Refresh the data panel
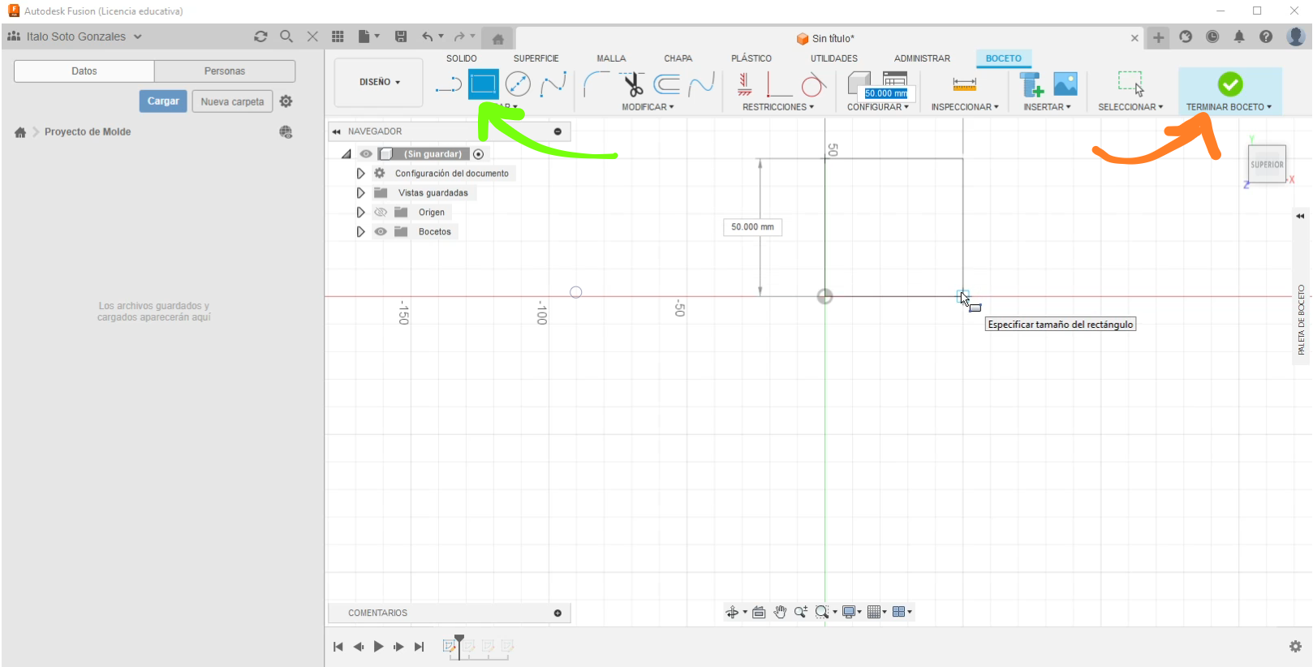 point(260,37)
